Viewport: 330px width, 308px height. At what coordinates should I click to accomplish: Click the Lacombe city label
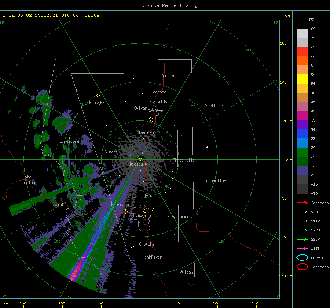pos(158,92)
